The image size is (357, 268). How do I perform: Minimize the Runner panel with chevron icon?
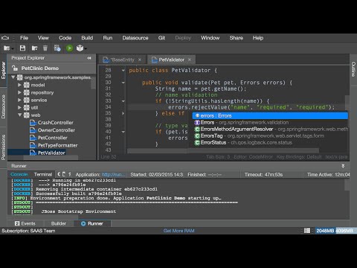pos(343,166)
